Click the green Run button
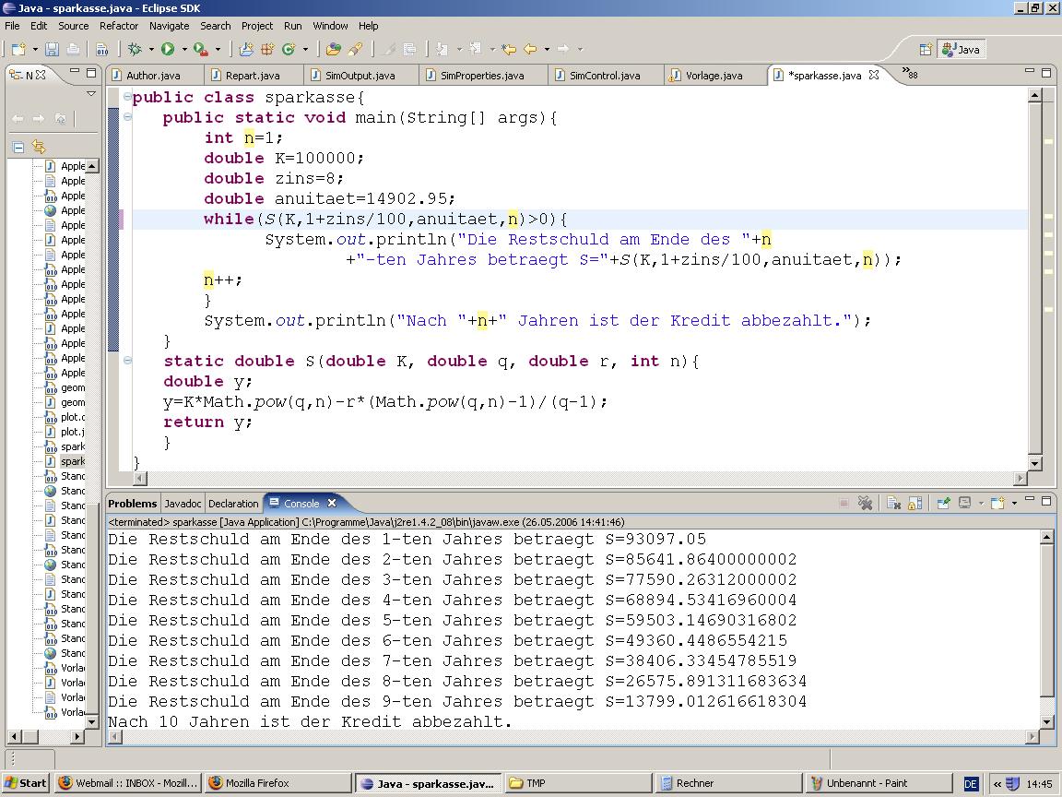The width and height of the screenshot is (1062, 797). pos(168,49)
